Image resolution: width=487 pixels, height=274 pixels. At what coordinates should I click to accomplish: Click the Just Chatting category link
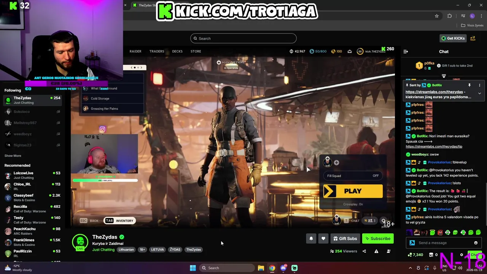pos(103,250)
